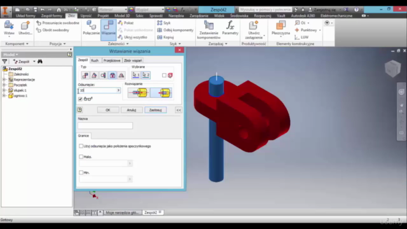Open the Parametry fx tool

coord(230,28)
